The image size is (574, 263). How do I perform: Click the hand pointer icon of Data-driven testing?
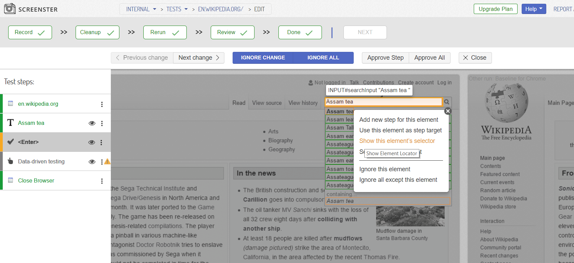(11, 161)
